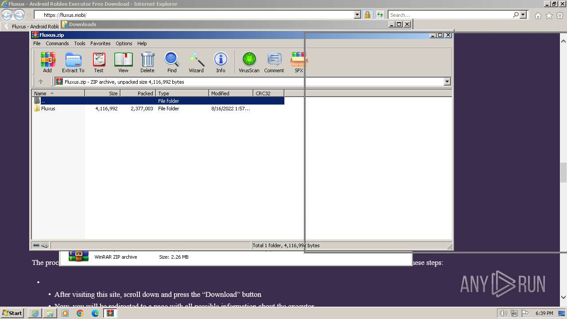Sort by the Modified column header
Image resolution: width=567 pixels, height=319 pixels.
231,93
